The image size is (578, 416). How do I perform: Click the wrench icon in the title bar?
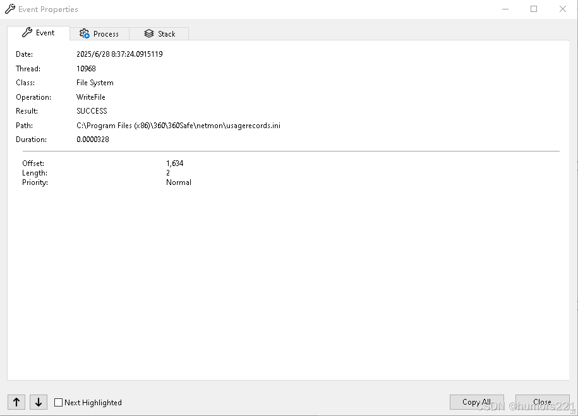pyautogui.click(x=9, y=9)
